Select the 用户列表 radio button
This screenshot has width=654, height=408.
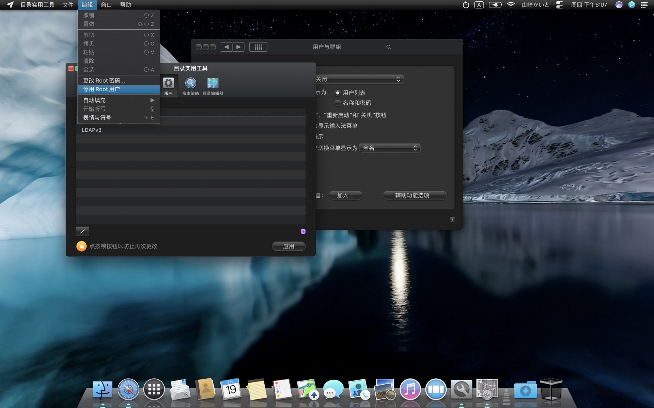coord(338,93)
